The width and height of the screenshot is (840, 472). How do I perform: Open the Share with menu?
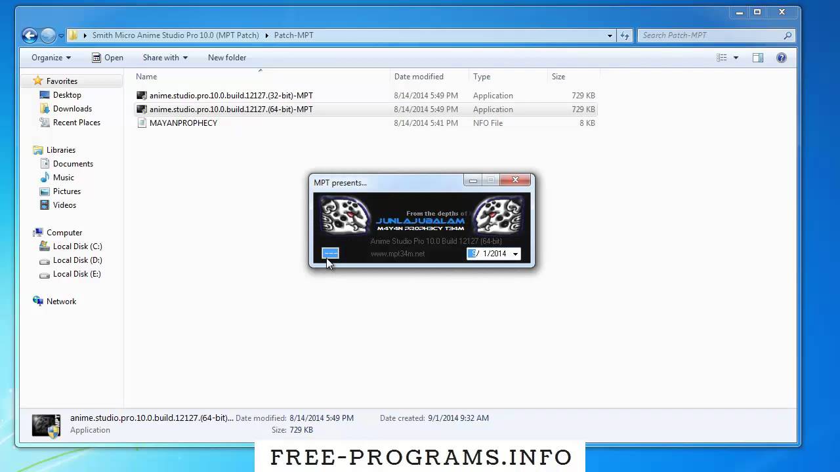pos(165,58)
